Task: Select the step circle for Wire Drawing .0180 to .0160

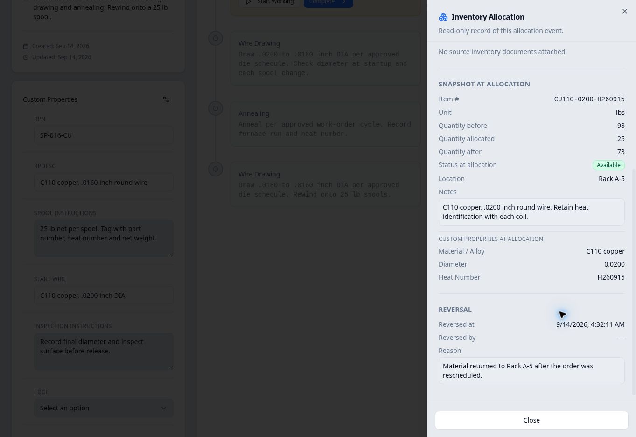Action: 216,169
